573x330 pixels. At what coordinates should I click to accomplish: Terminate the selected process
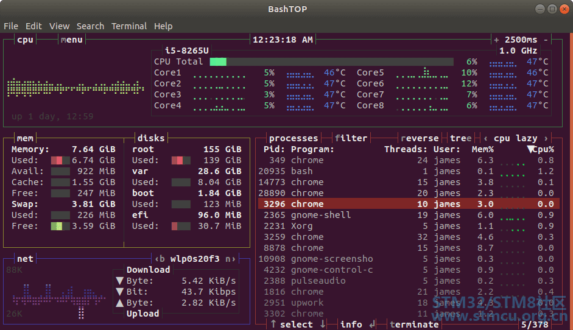pyautogui.click(x=414, y=324)
